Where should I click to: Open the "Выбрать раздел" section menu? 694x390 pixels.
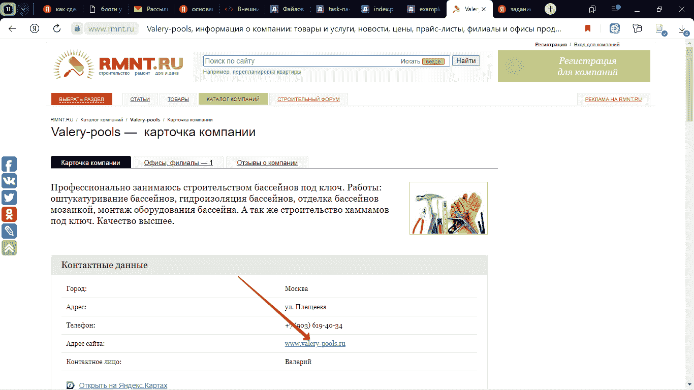pyautogui.click(x=81, y=100)
